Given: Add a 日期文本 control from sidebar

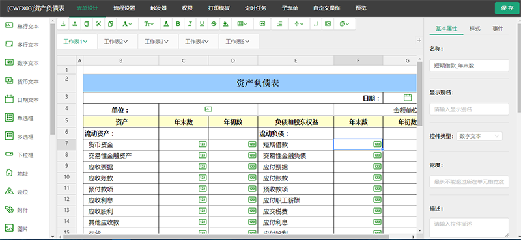Looking at the screenshot, I should pyautogui.click(x=22, y=100).
